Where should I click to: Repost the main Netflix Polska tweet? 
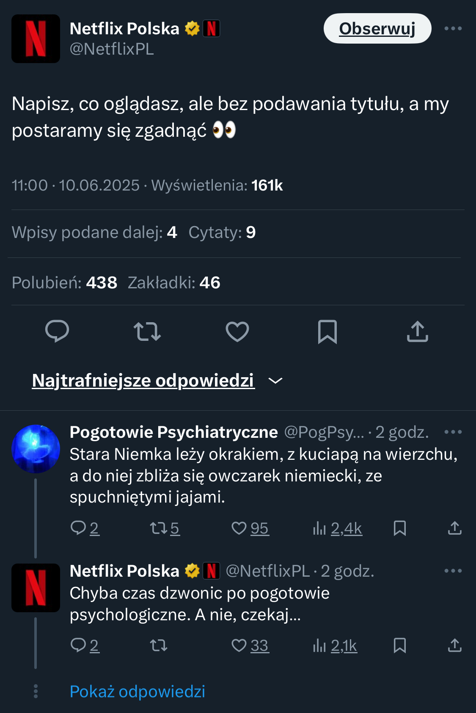tap(147, 331)
